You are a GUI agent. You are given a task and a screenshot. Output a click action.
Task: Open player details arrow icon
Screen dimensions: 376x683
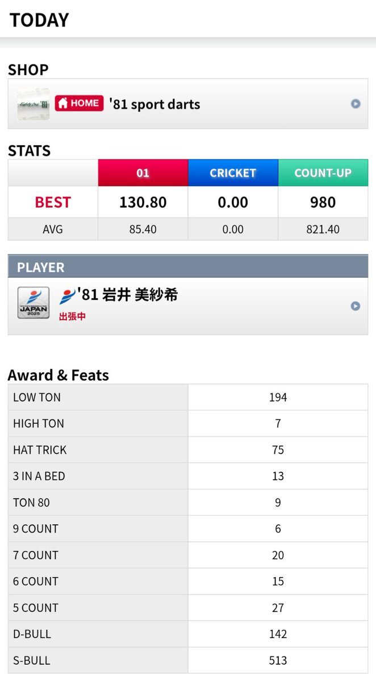tap(356, 306)
